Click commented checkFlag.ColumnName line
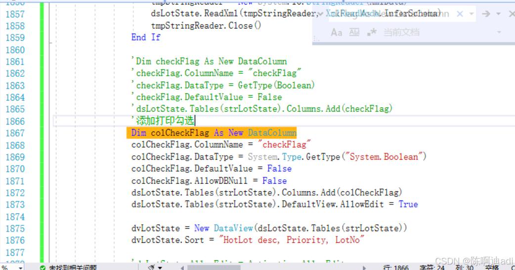 [216, 73]
